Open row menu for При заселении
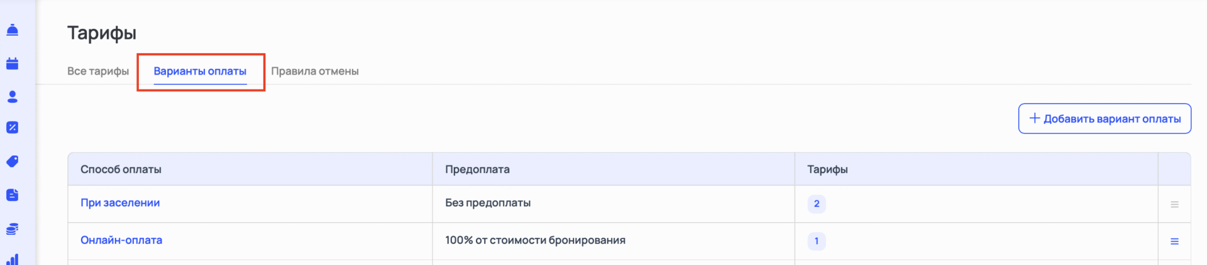The width and height of the screenshot is (1207, 265). [x=1174, y=204]
